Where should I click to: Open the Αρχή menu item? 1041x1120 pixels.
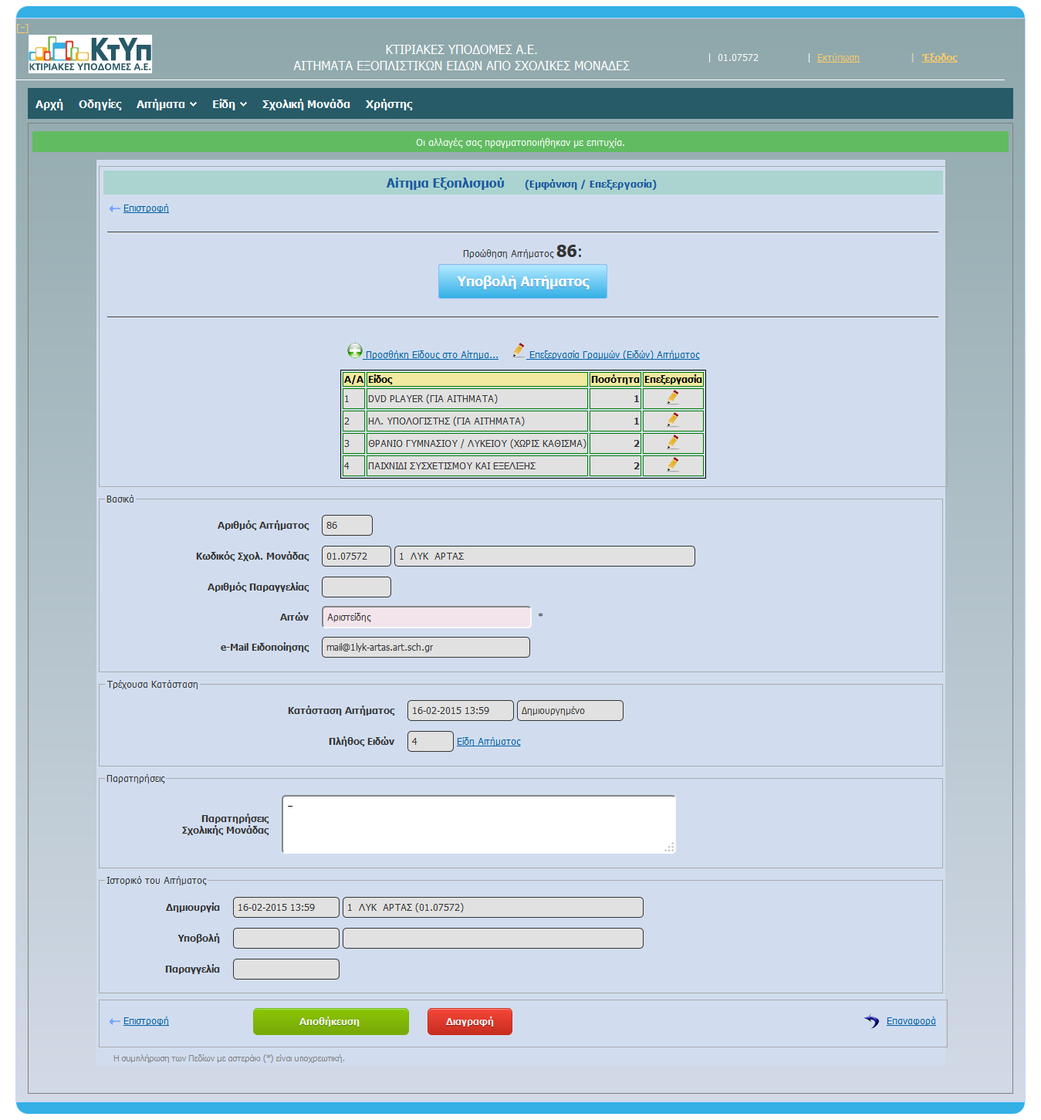(x=49, y=104)
